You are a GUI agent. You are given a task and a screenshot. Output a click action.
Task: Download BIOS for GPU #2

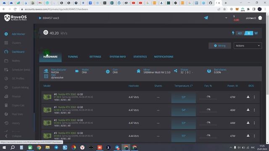click(x=248, y=123)
